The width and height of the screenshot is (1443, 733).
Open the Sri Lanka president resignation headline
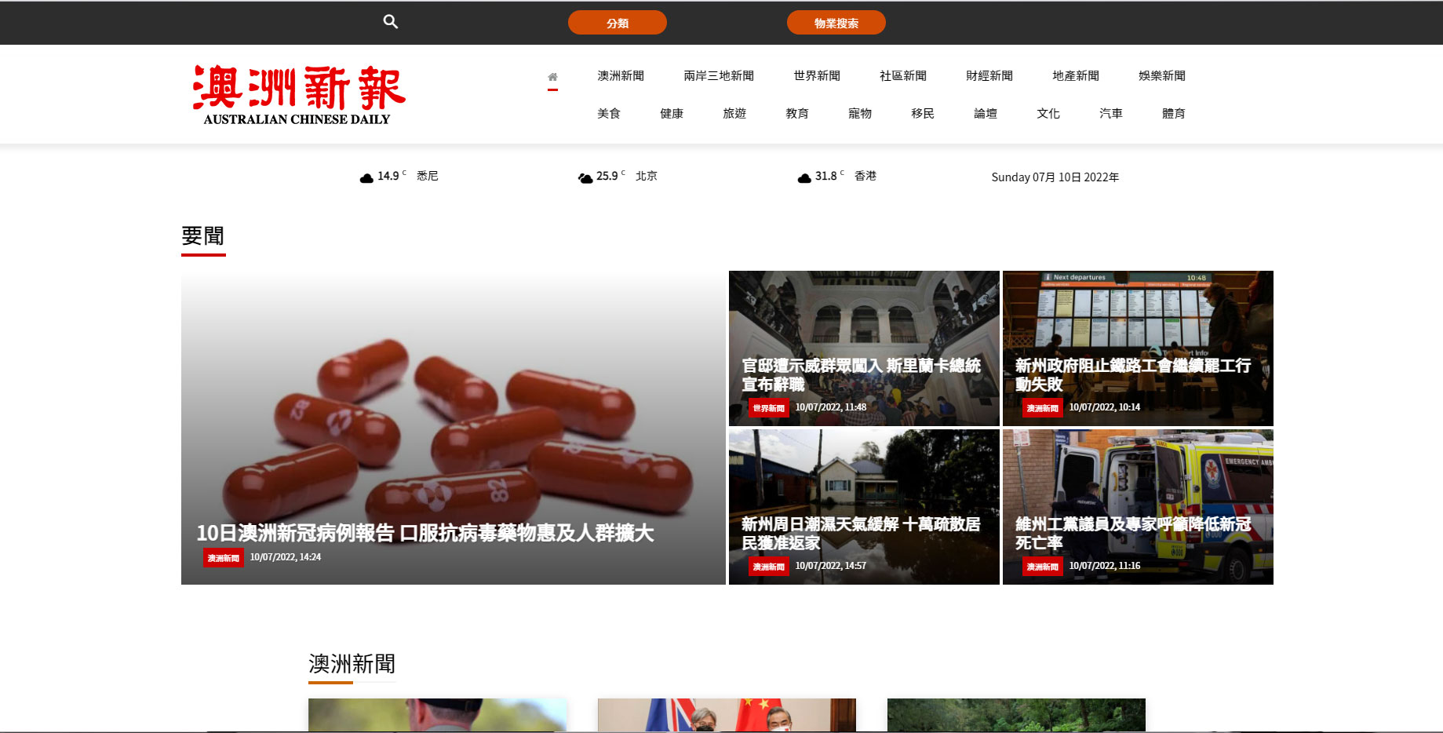[x=863, y=376]
